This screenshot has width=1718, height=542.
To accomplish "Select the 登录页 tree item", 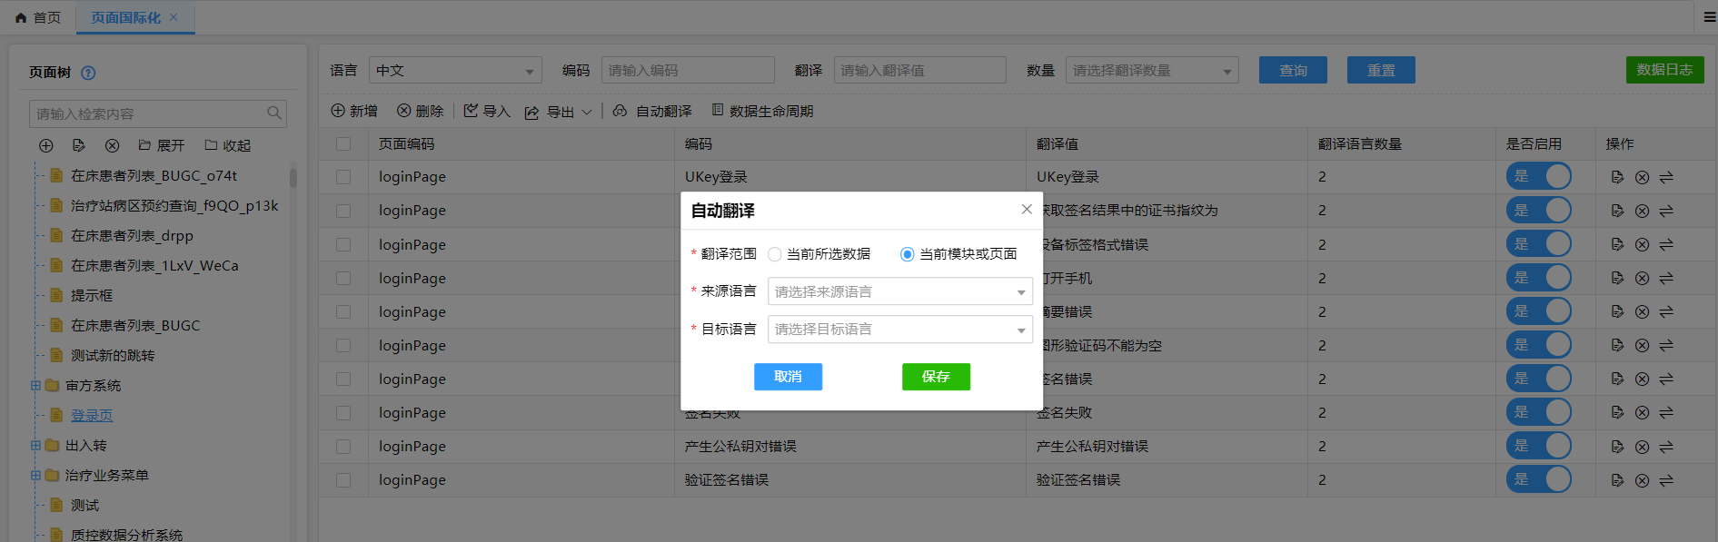I will (92, 416).
